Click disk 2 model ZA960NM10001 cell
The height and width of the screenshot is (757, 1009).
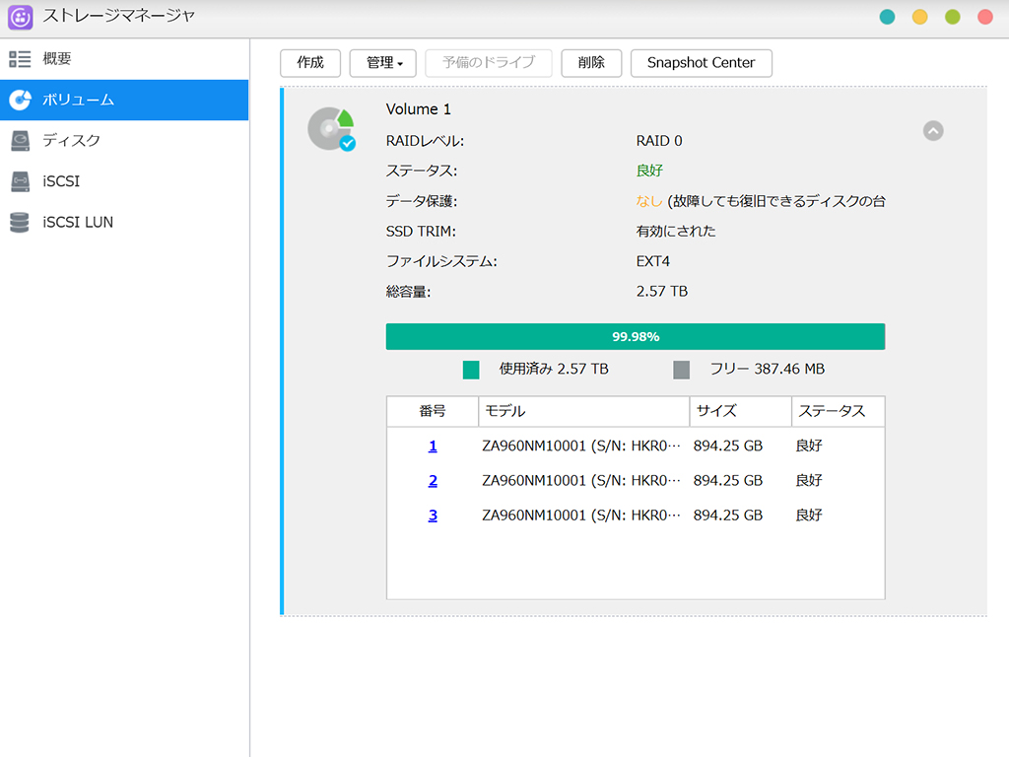[581, 480]
